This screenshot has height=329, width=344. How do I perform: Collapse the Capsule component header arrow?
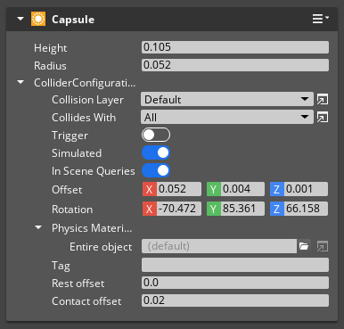20,19
